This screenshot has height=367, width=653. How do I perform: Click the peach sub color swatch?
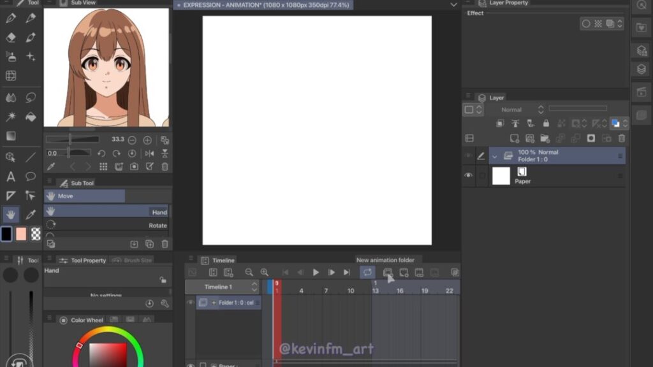pos(21,234)
